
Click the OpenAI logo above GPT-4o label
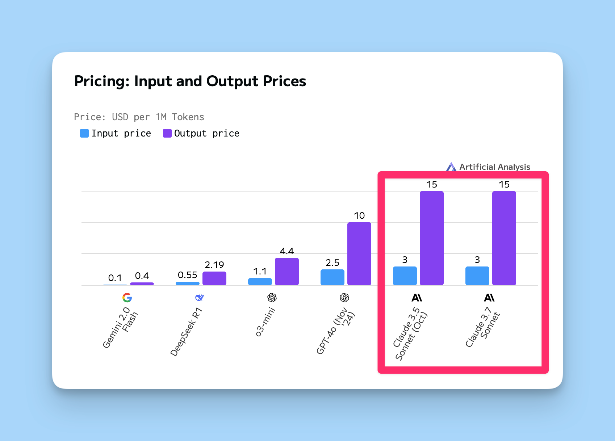pos(344,298)
